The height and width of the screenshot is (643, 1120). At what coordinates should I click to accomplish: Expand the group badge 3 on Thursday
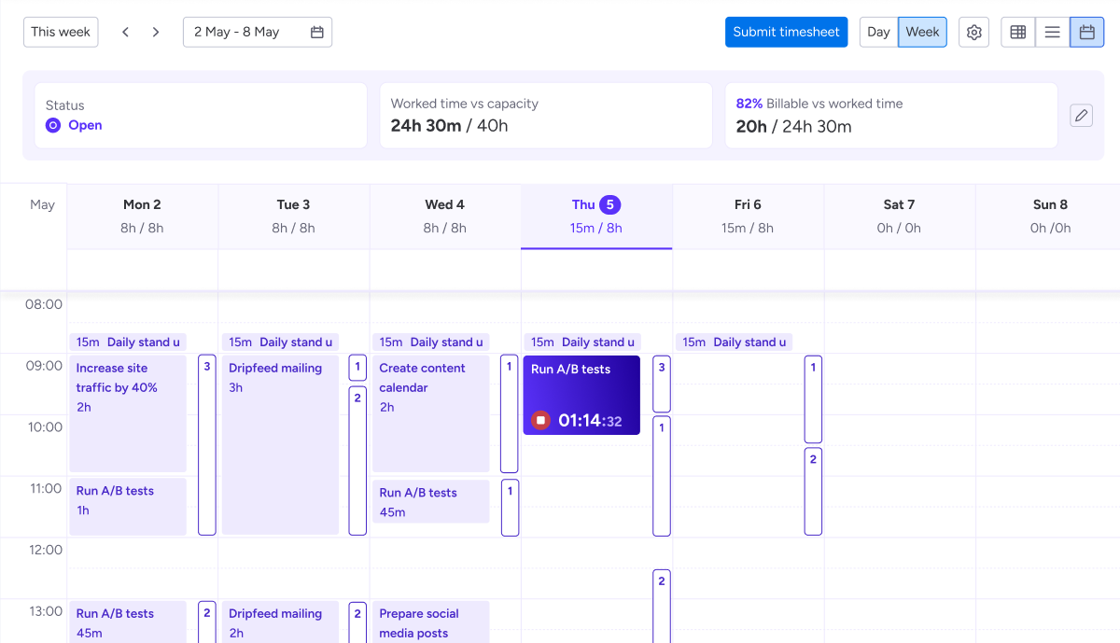[662, 366]
